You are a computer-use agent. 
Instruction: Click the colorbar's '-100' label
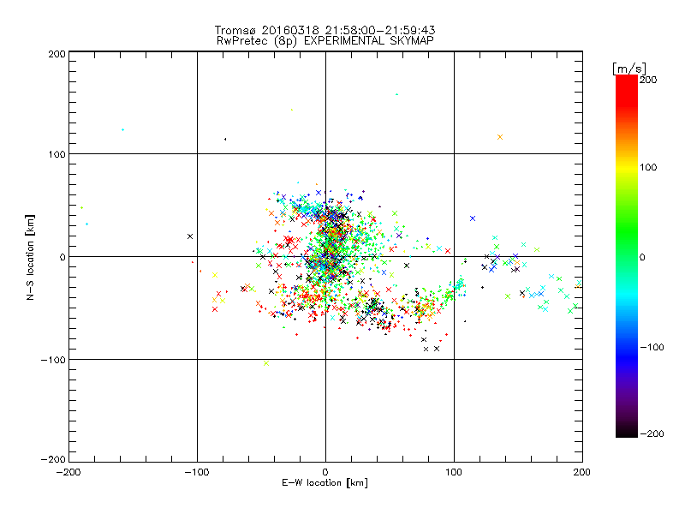(x=652, y=347)
